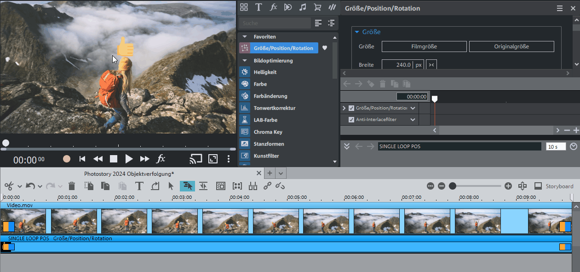Open the audio music note tab

tap(302, 7)
